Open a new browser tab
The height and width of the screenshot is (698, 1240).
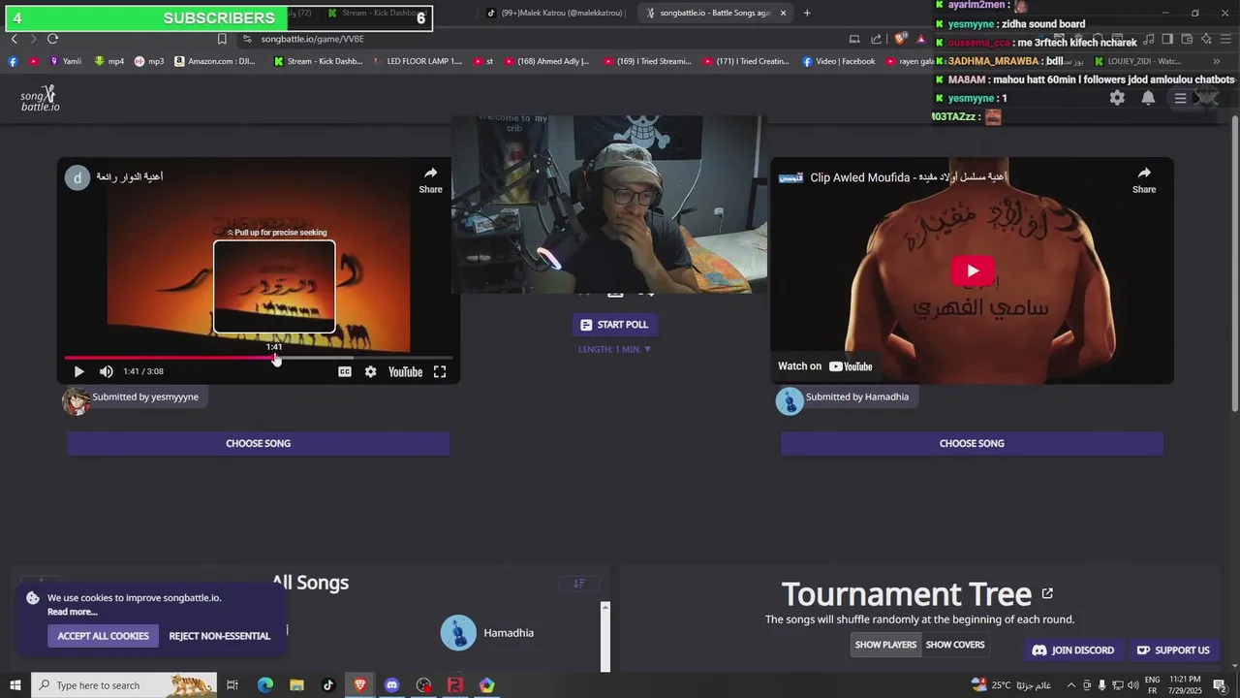[x=807, y=13]
